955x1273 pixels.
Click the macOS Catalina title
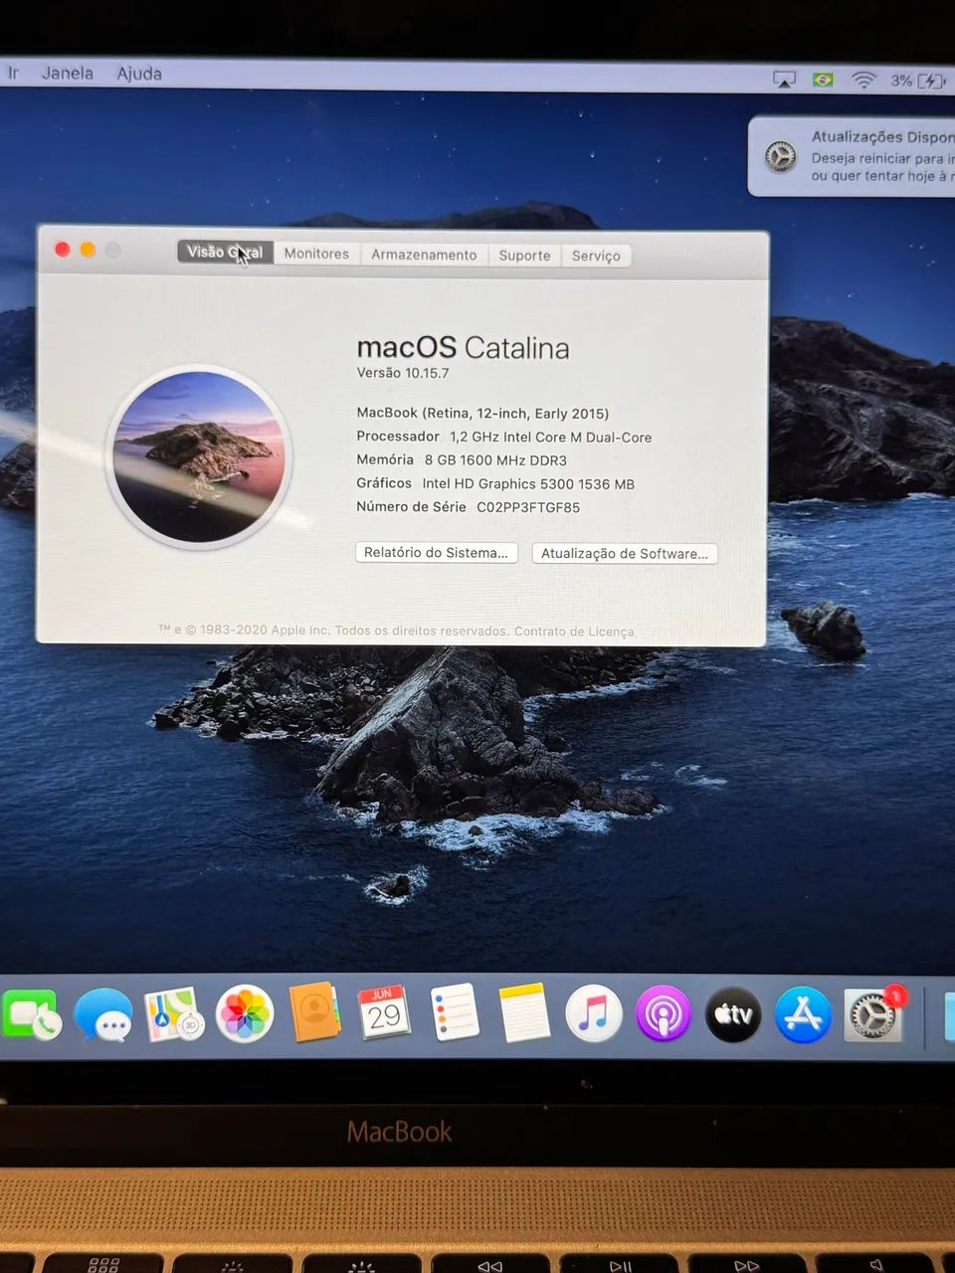point(463,347)
